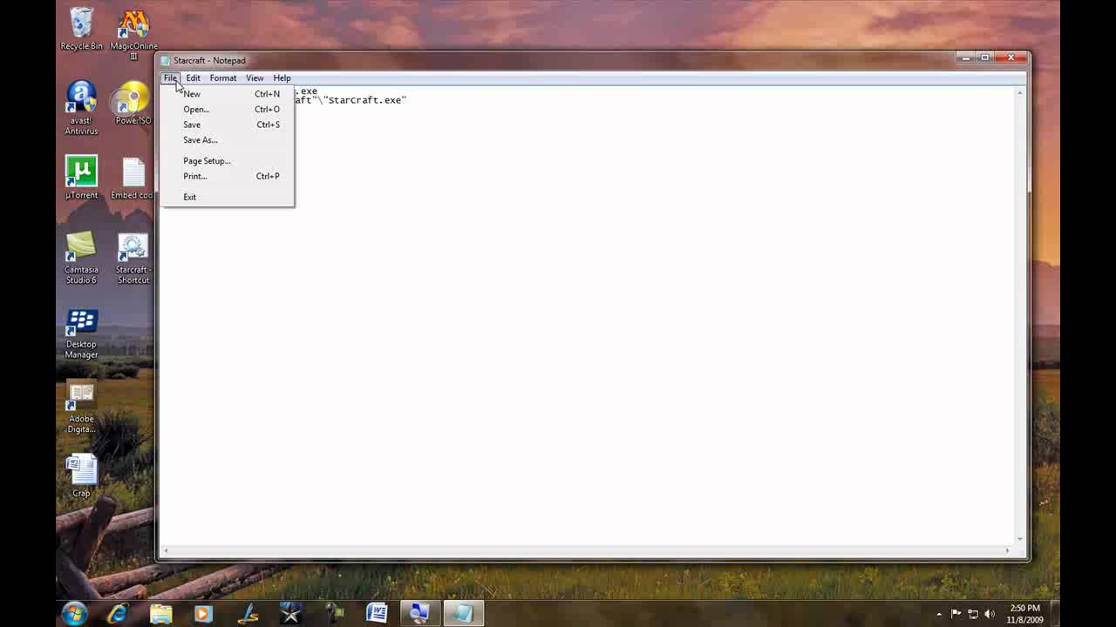Click the camcorder icon in taskbar
1116x627 pixels.
click(x=334, y=613)
